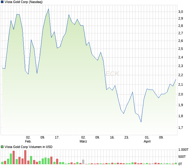
Task: Click the 2,4 price axis label
Action: tap(180, 57)
